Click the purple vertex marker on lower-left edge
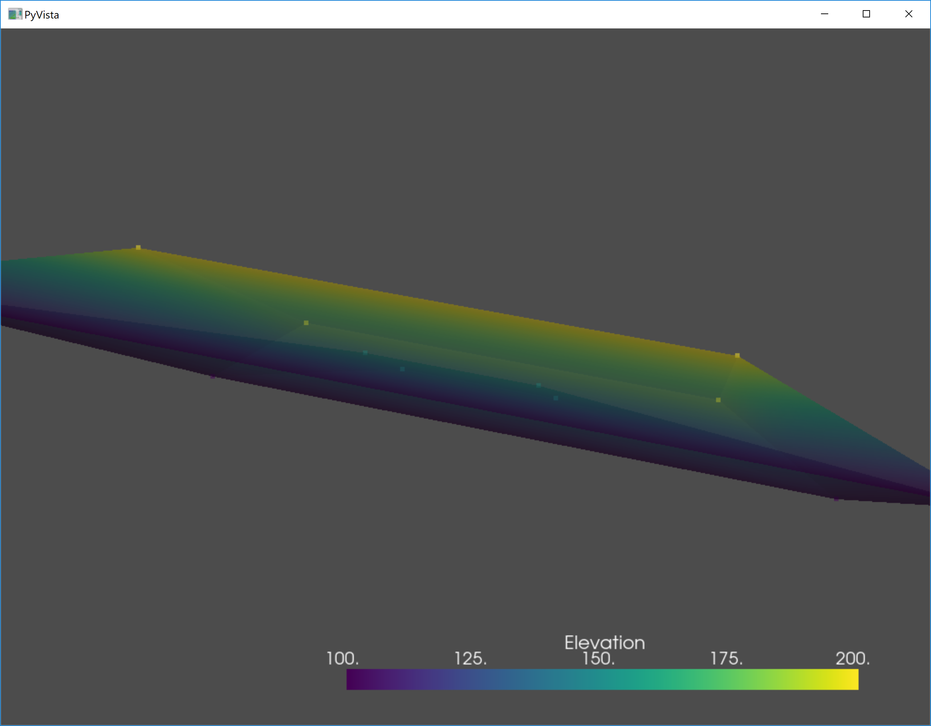Screen dimensions: 931x726 click(x=213, y=377)
